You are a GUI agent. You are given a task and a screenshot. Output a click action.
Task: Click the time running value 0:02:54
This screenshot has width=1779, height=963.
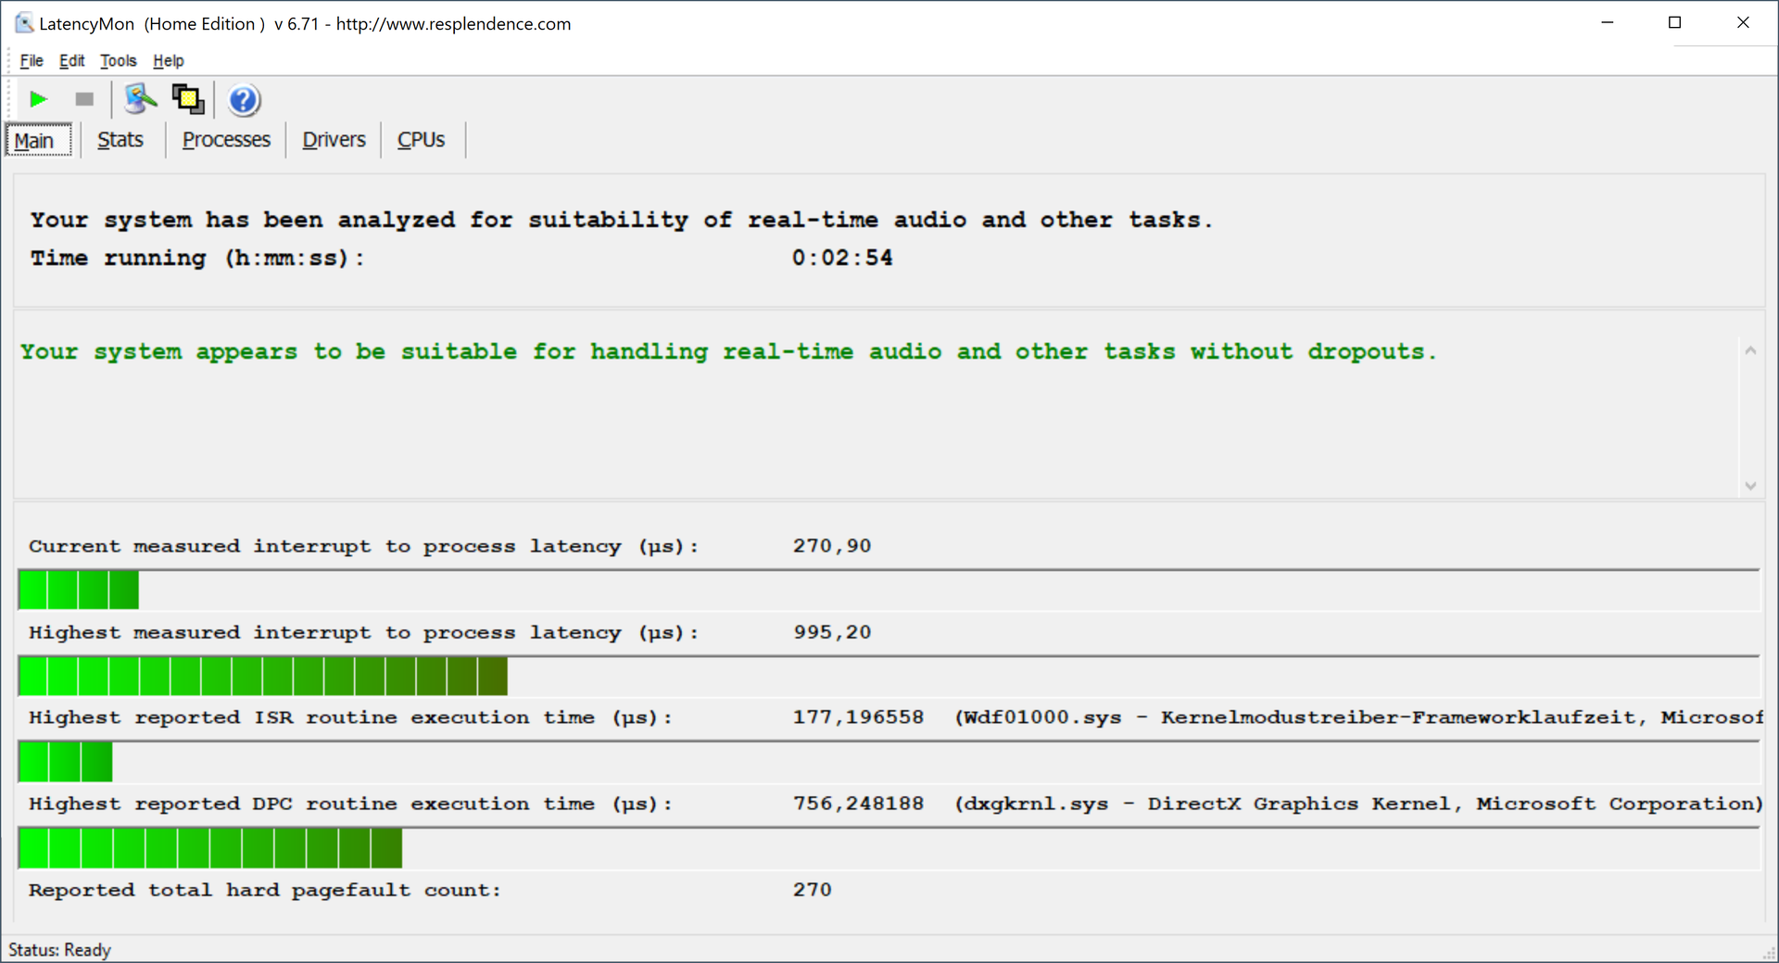(x=842, y=258)
